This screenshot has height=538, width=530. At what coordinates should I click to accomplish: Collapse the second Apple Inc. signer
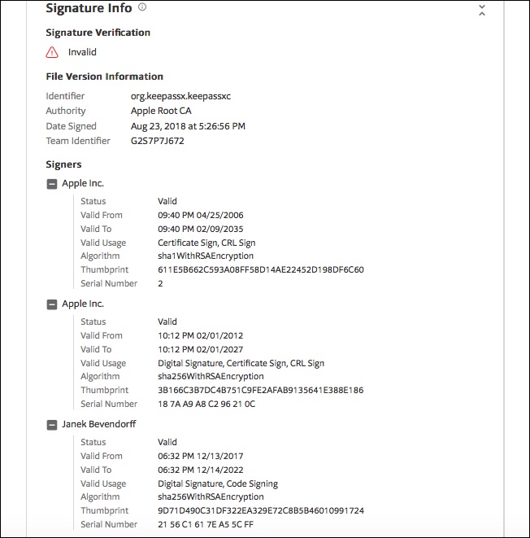[52, 304]
